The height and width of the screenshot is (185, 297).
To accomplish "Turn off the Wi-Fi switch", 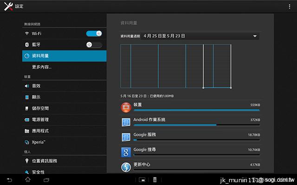I will (94, 34).
